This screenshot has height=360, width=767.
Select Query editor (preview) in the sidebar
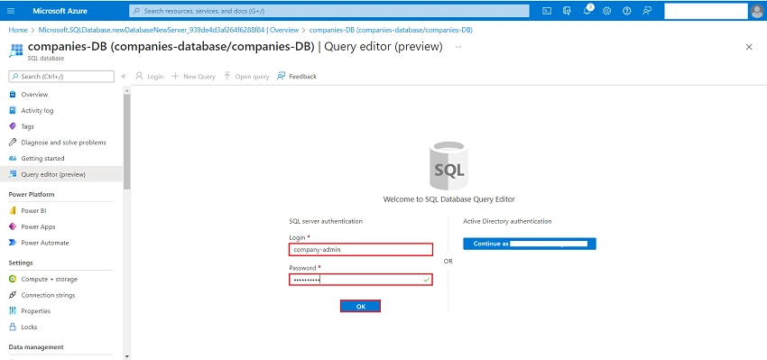61,174
